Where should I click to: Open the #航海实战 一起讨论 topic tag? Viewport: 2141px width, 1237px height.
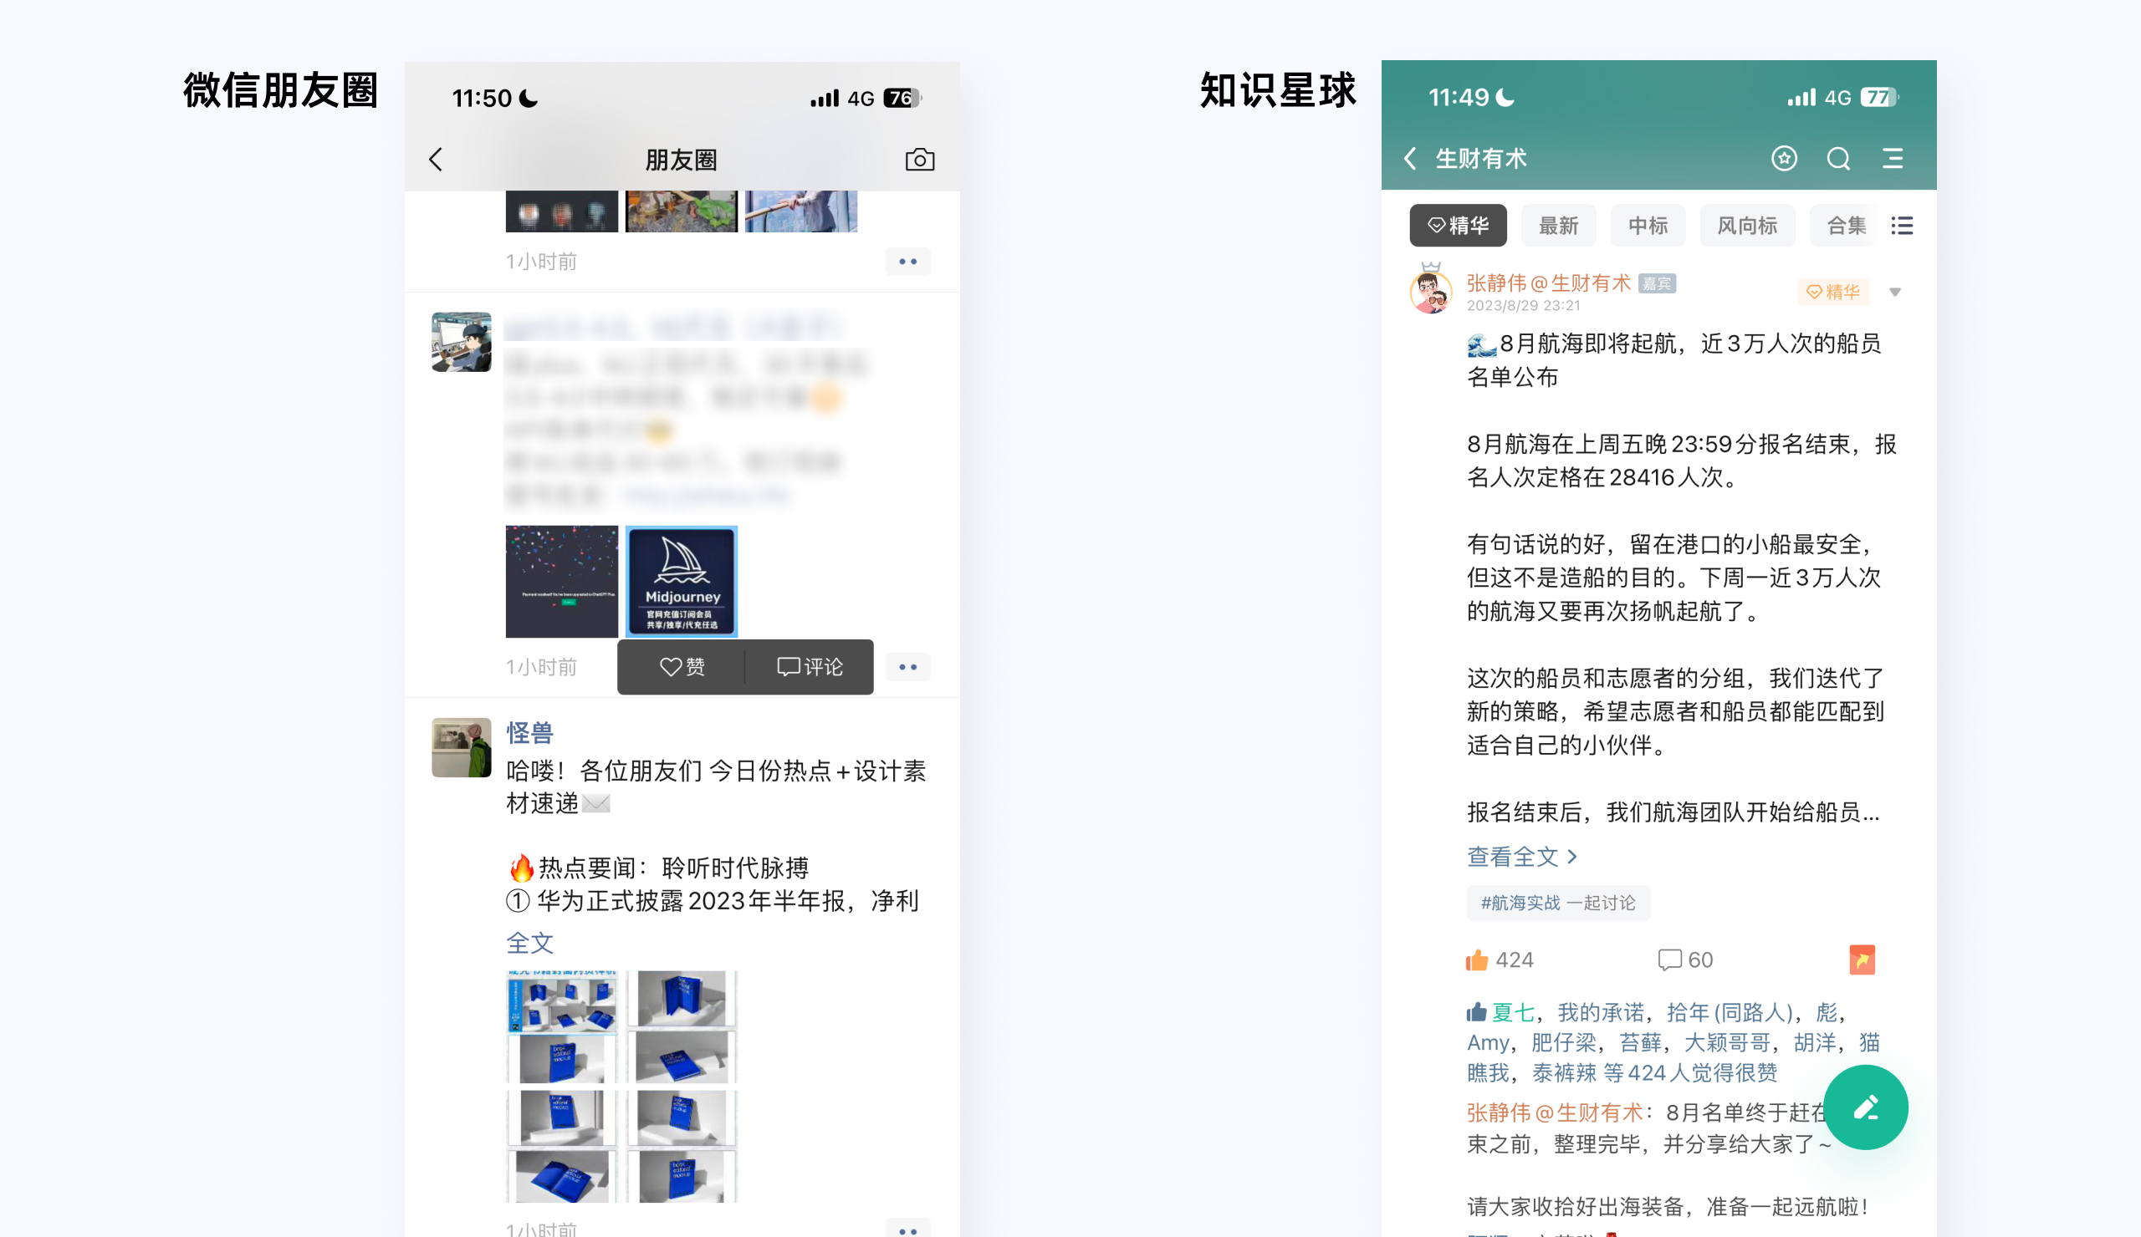[1557, 903]
